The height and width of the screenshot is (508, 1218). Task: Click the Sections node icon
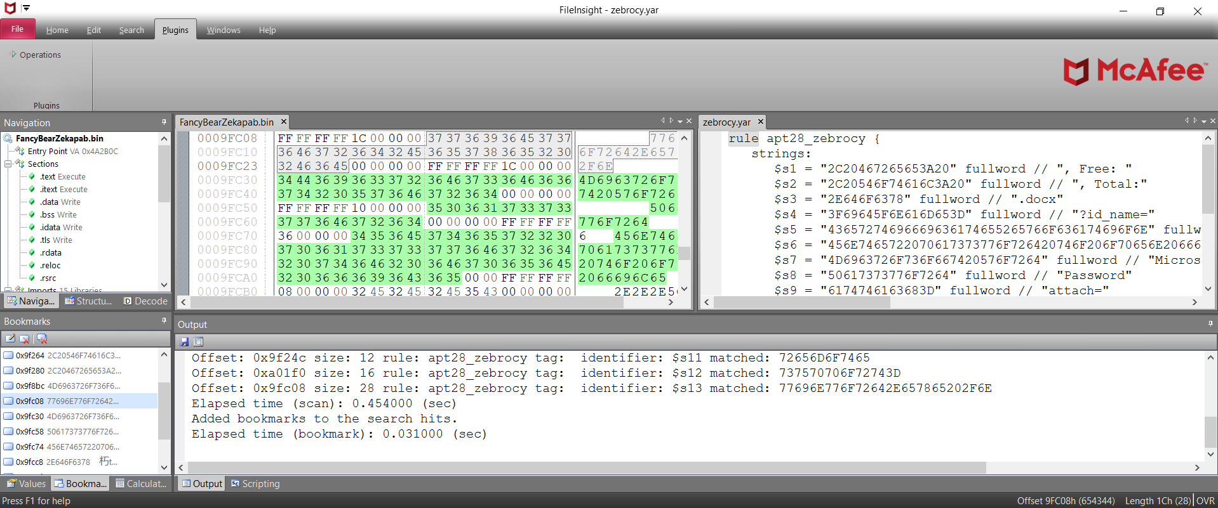(x=20, y=164)
